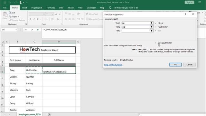The image size is (206, 116).
Task: Click Tell me what you want to do
Action: (126, 8)
